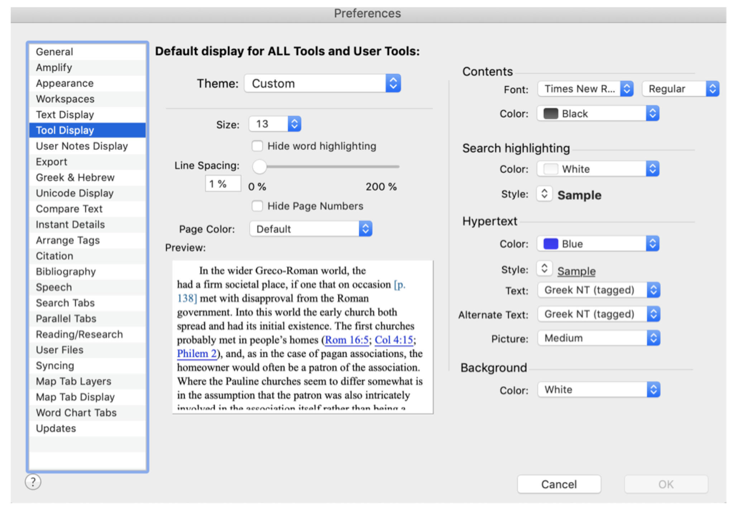The height and width of the screenshot is (511, 733).
Task: Click the Size stepper arrows
Action: pos(294,124)
